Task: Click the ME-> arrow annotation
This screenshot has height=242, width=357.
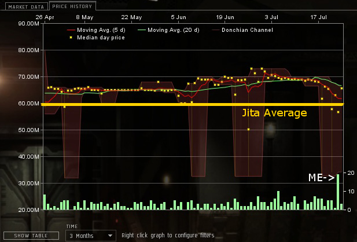Action: coord(321,178)
